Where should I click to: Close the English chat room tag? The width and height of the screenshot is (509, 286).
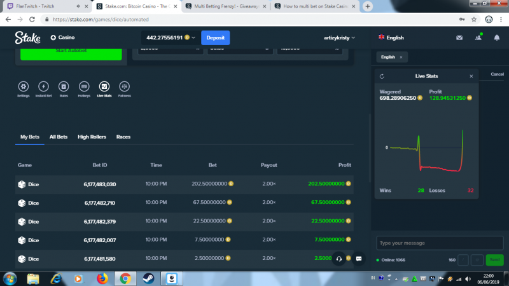(x=401, y=57)
